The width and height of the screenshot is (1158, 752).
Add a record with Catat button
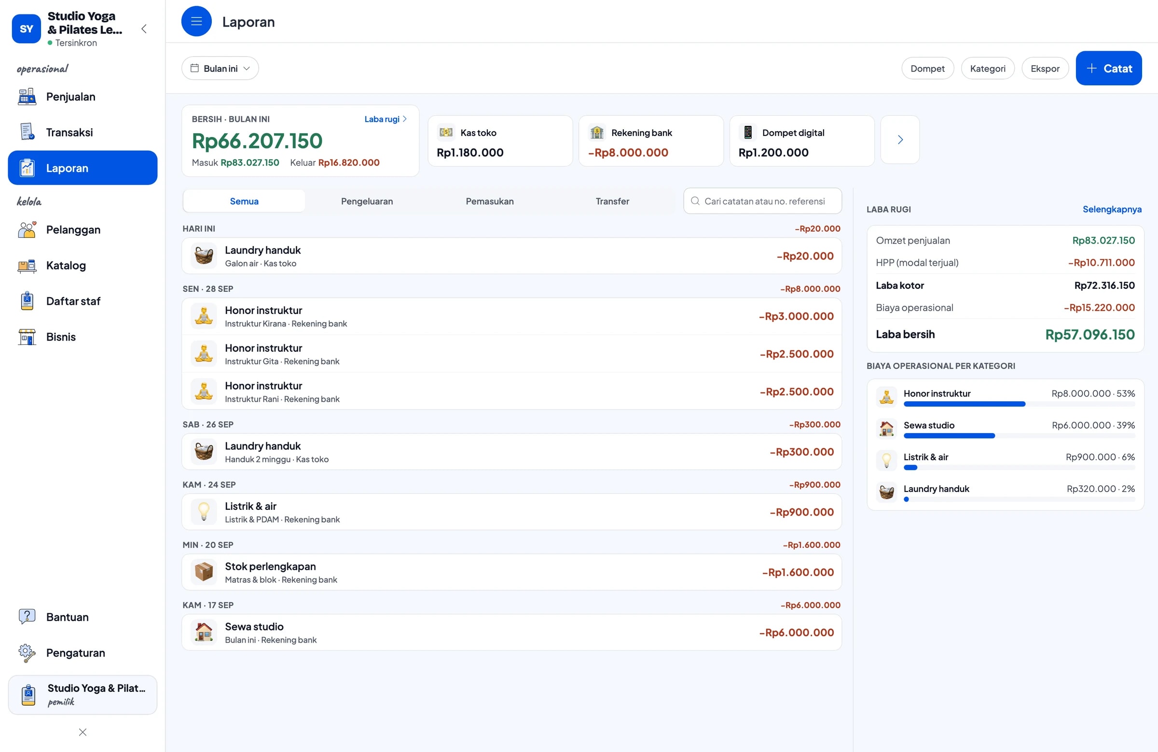coord(1109,68)
